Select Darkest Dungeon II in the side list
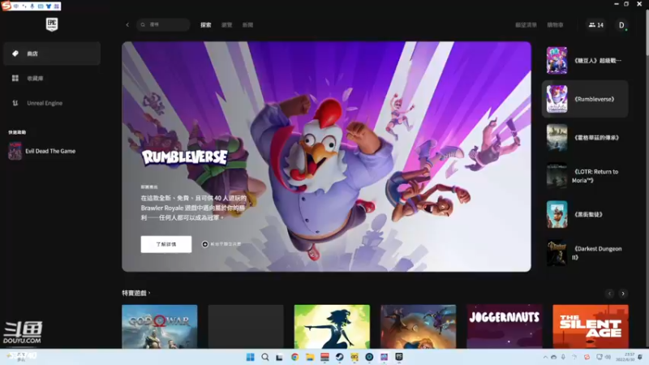This screenshot has width=649, height=365. (x=585, y=253)
